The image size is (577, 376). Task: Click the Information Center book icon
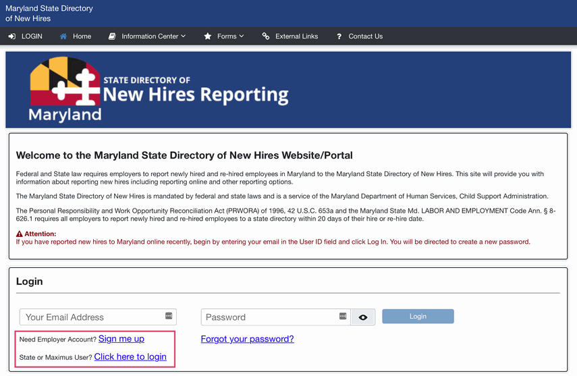pos(112,36)
